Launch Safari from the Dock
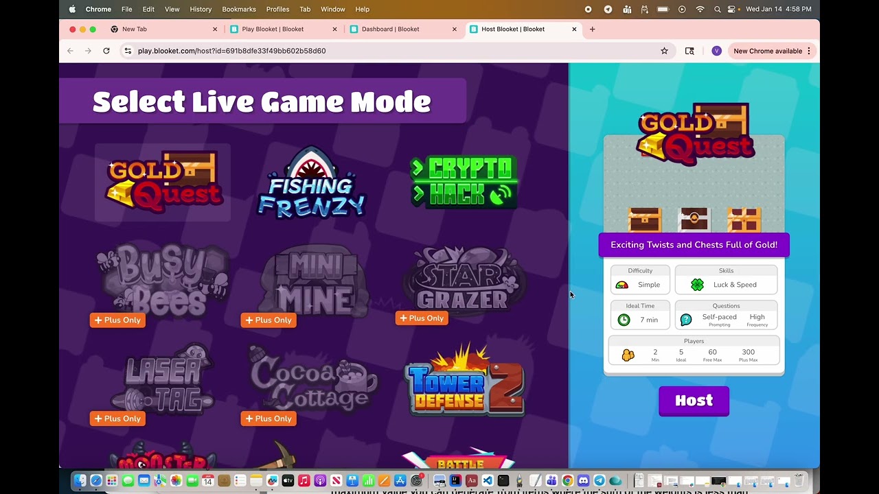The height and width of the screenshot is (494, 879). point(96,480)
